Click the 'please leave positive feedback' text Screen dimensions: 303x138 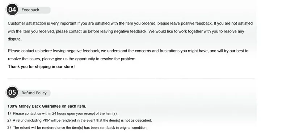pyautogui.click(x=185, y=23)
